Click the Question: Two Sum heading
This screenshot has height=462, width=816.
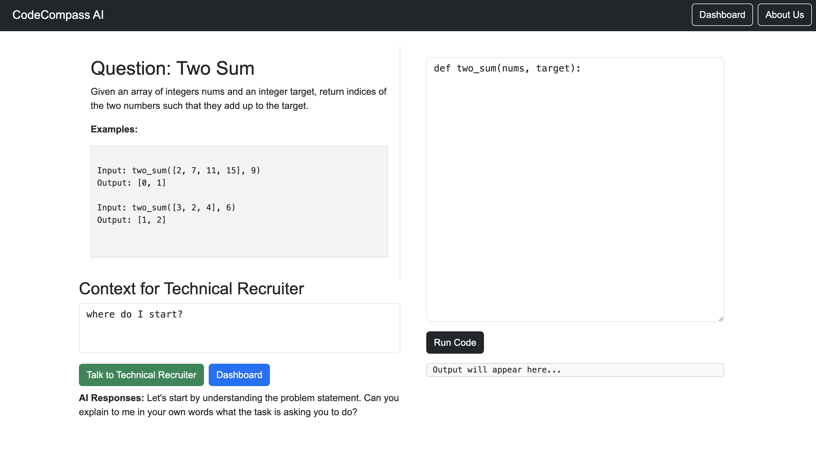tap(172, 68)
